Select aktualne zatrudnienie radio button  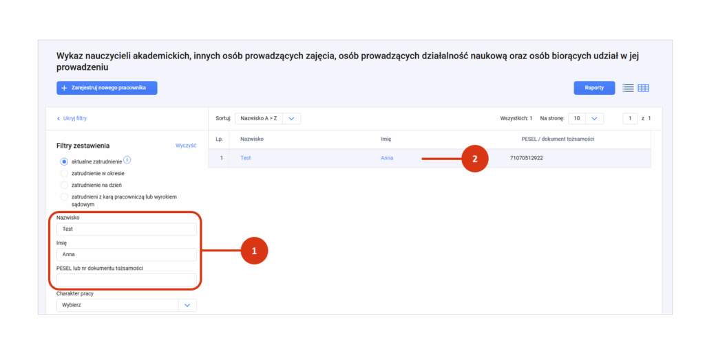tap(64, 161)
